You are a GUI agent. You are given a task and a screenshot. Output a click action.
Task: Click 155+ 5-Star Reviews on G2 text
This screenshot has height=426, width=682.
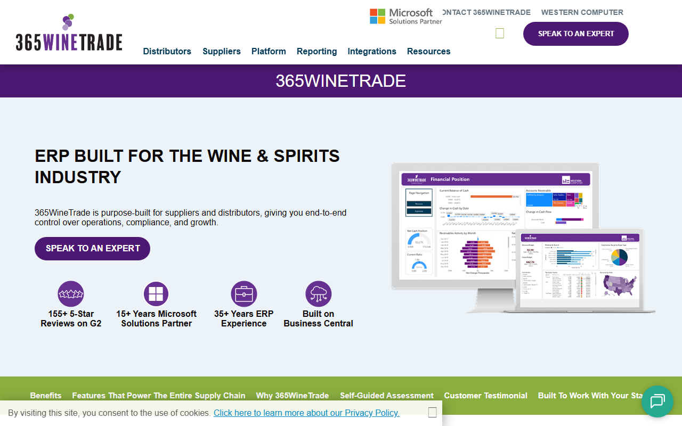(x=71, y=318)
